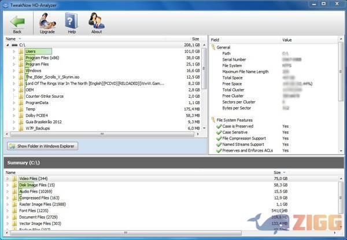The image size is (347, 240).
Task: Click the Program Files (x86) folder icon
Action: coord(21,58)
